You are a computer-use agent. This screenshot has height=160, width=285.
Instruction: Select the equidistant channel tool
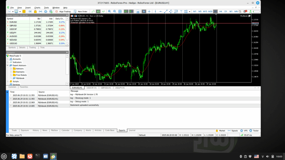(x=171, y=11)
